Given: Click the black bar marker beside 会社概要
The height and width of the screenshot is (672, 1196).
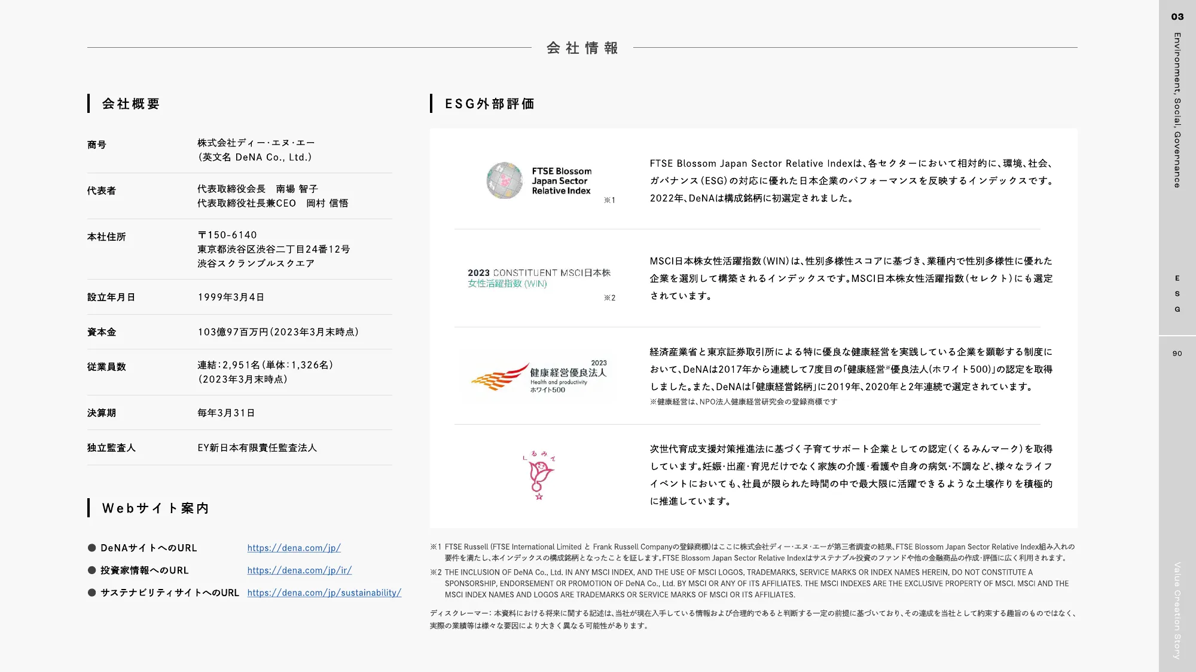Looking at the screenshot, I should pyautogui.click(x=89, y=103).
